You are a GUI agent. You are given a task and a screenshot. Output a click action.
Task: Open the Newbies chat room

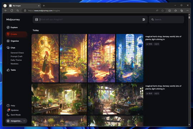(x=15, y=64)
